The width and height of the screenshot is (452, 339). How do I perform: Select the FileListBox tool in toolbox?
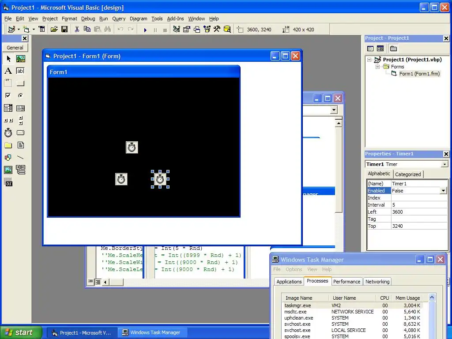point(20,145)
